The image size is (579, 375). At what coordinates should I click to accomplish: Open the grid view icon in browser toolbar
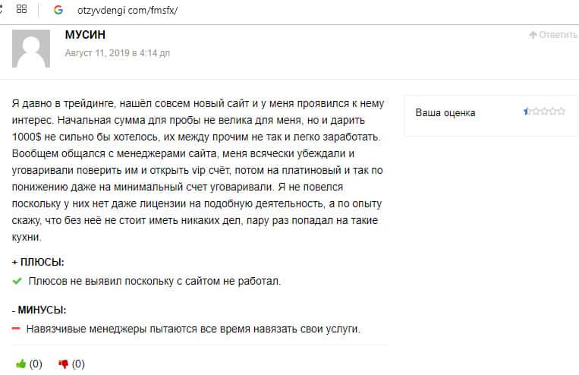[x=21, y=10]
